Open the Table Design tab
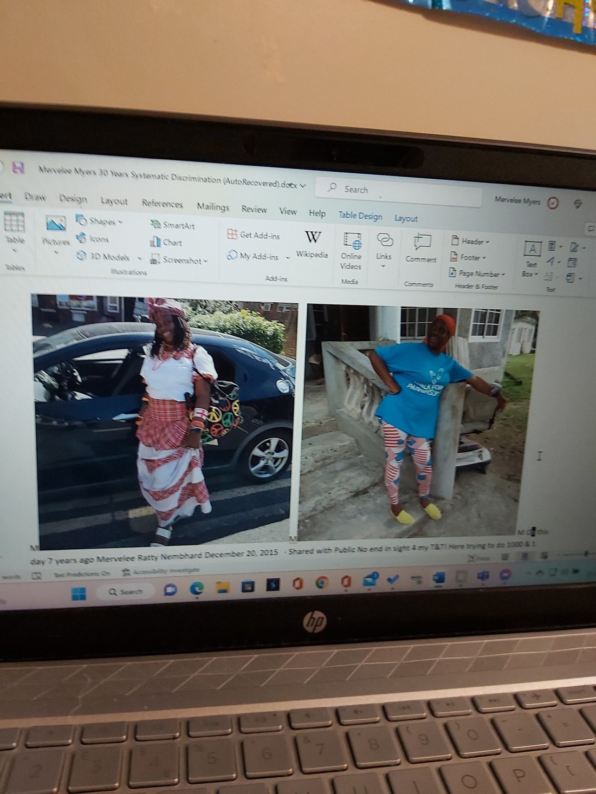This screenshot has width=596, height=794. pyautogui.click(x=360, y=216)
